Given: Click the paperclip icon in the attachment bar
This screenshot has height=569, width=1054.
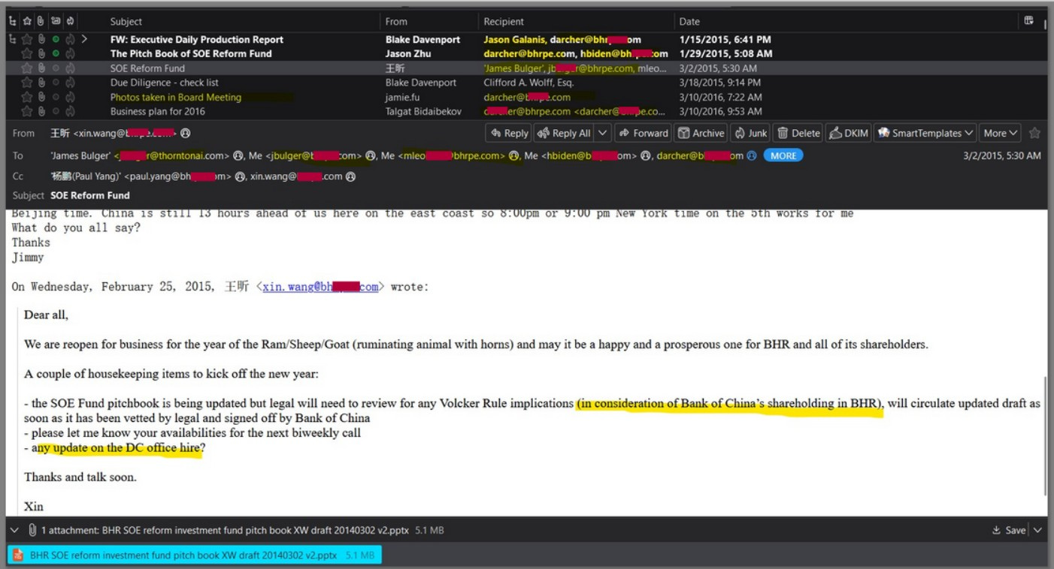Looking at the screenshot, I should tap(32, 530).
